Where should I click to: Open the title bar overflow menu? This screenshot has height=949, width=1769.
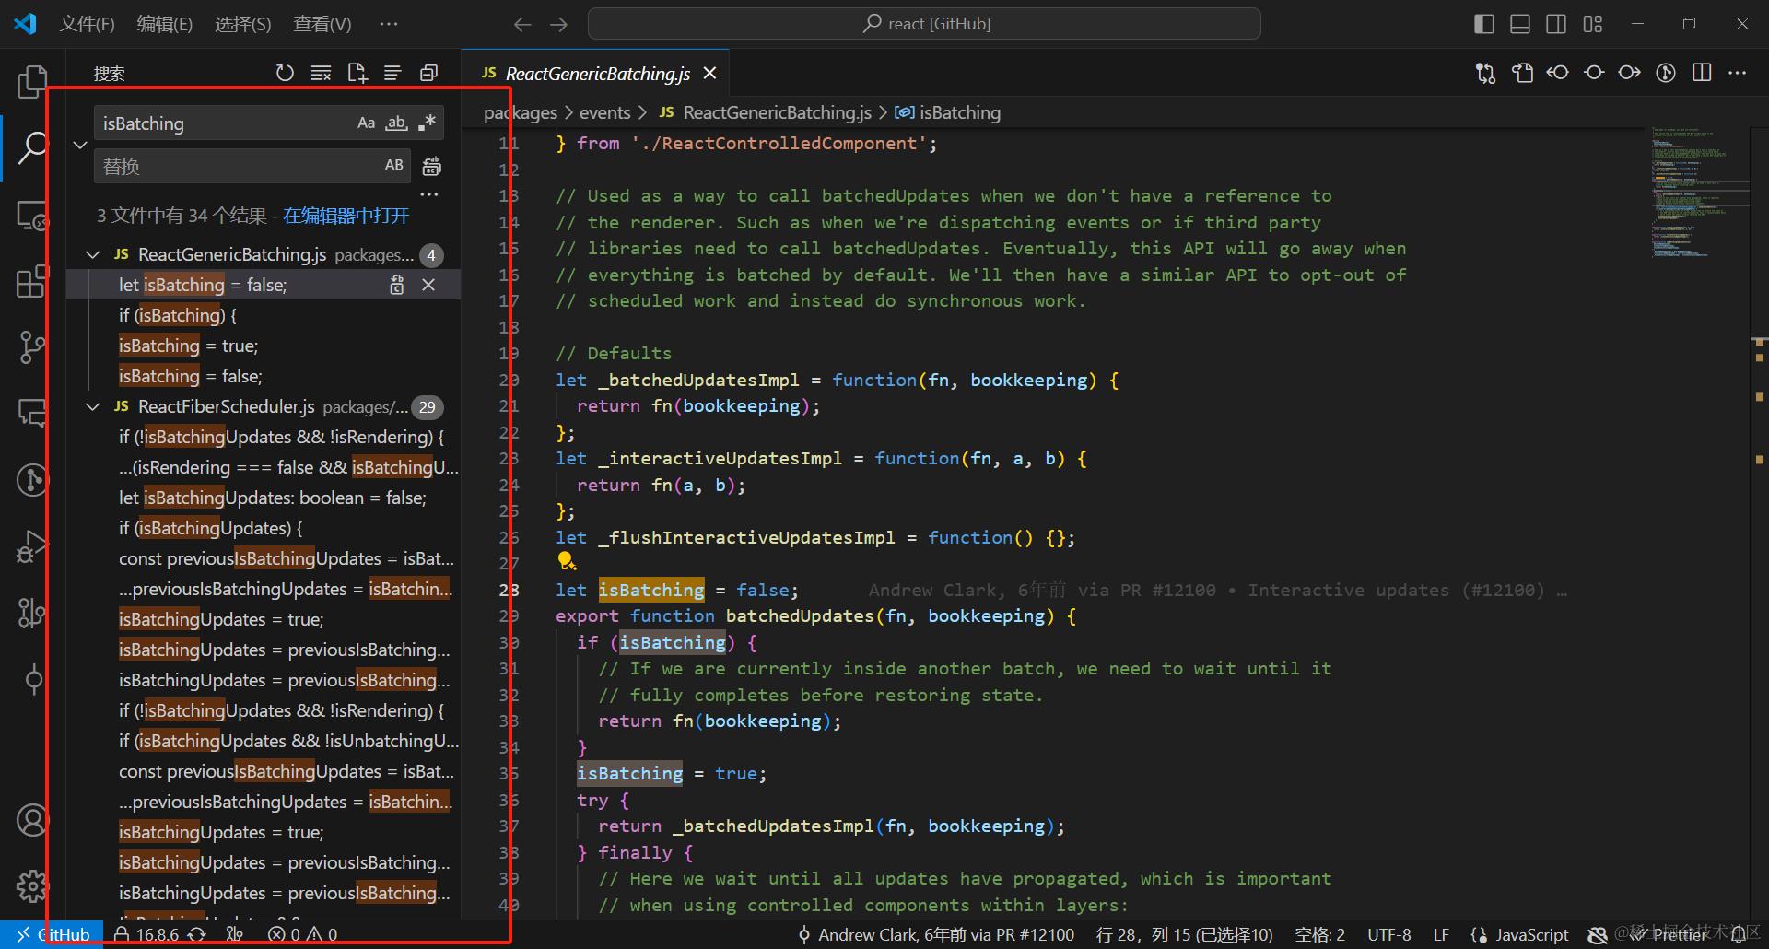tap(389, 24)
